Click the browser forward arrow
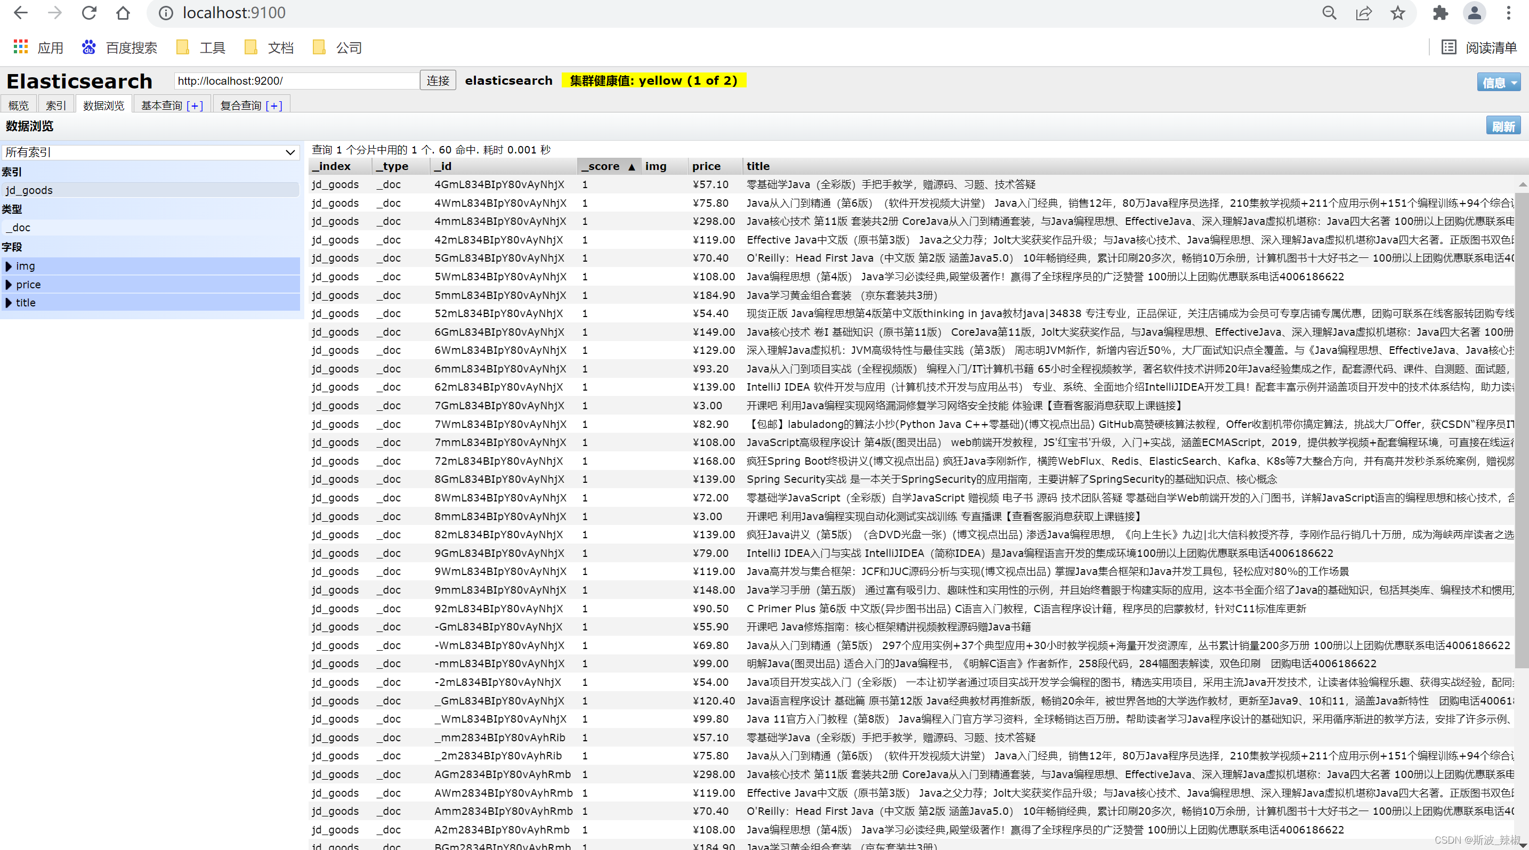 click(54, 13)
